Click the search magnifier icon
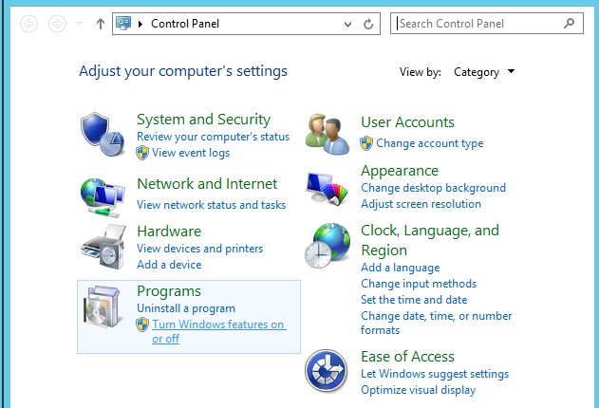The height and width of the screenshot is (408, 599). pos(569,24)
